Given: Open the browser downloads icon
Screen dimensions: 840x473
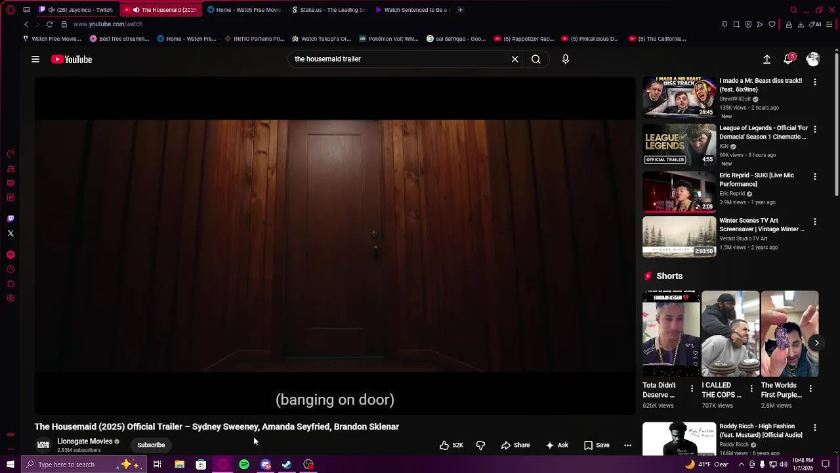Looking at the screenshot, I should pyautogui.click(x=801, y=24).
